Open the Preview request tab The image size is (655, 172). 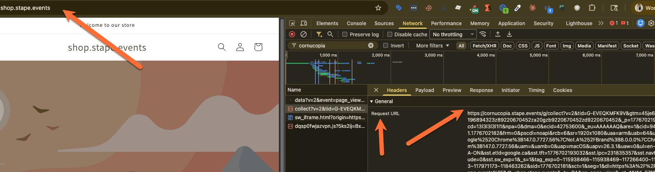click(452, 90)
